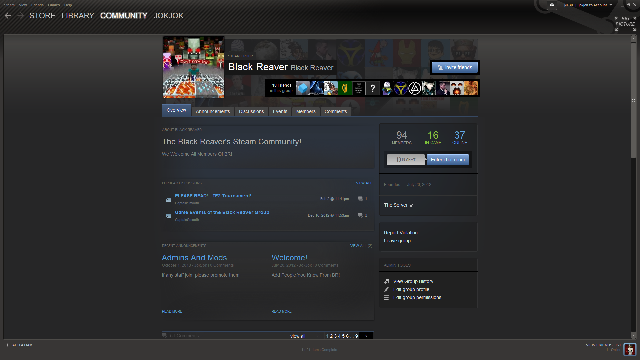Screen dimensions: 640x360
Task: Open the Welcome! announcement
Action: [x=289, y=258]
